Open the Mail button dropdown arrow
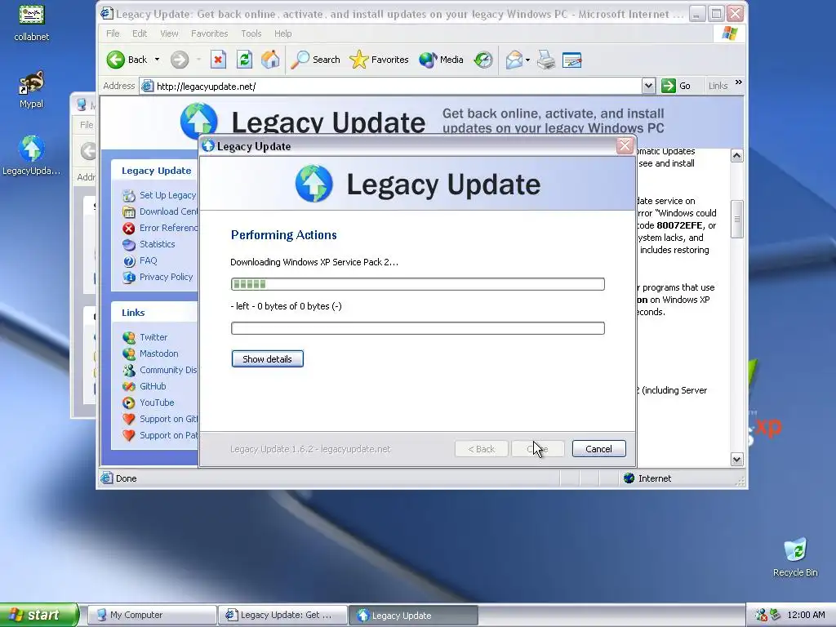Image resolution: width=836 pixels, height=627 pixels. [x=528, y=60]
